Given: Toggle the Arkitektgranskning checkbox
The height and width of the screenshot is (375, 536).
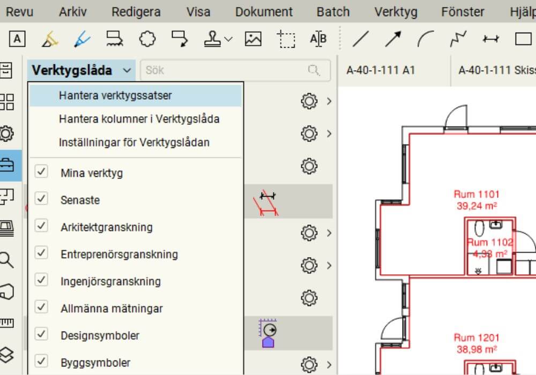Looking at the screenshot, I should (x=41, y=226).
